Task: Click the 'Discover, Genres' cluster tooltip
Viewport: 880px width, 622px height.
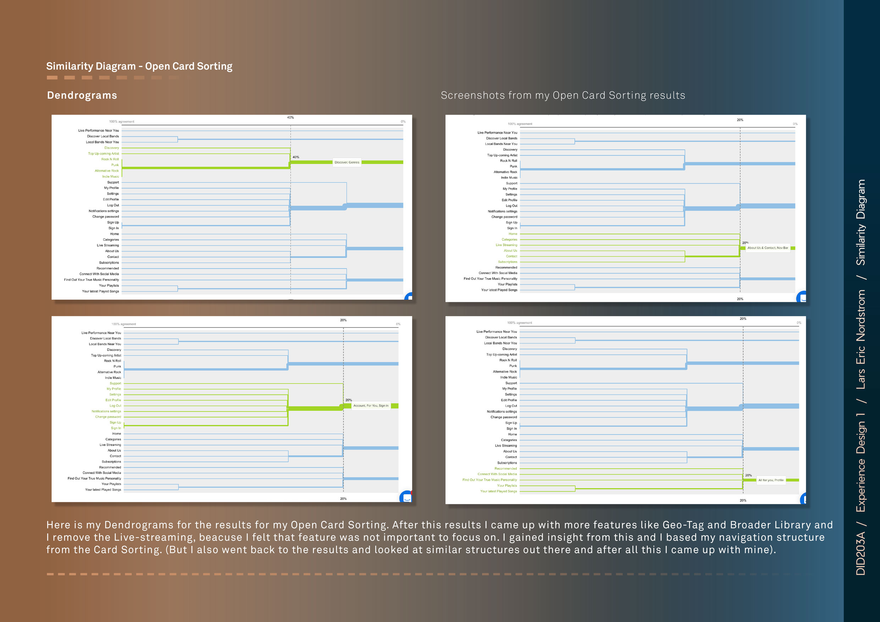Action: 347,162
